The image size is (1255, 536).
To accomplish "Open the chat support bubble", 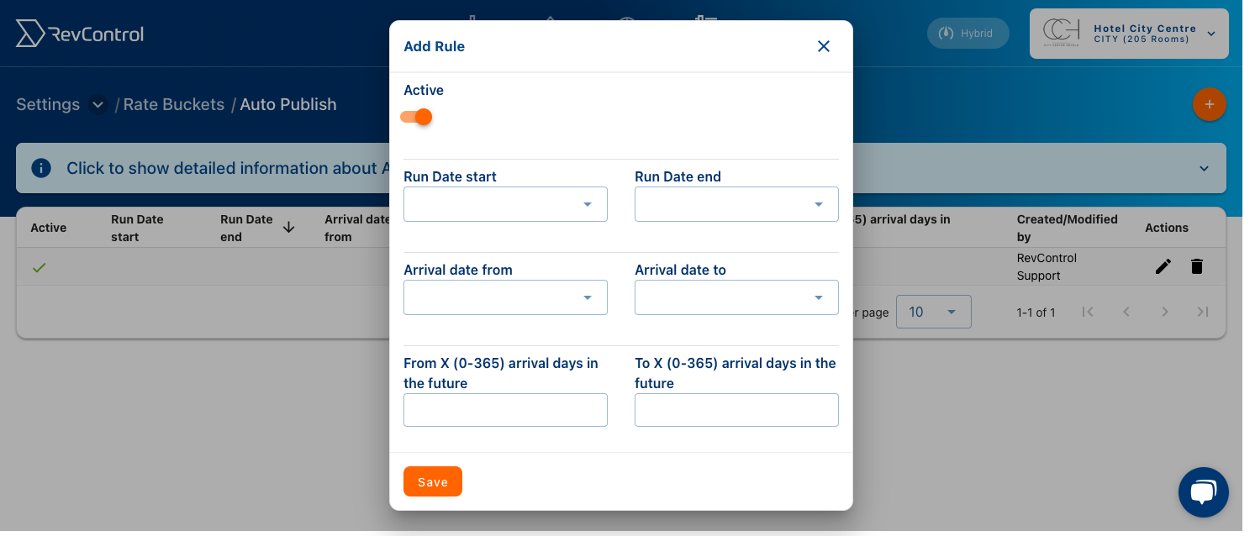I will click(x=1204, y=492).
